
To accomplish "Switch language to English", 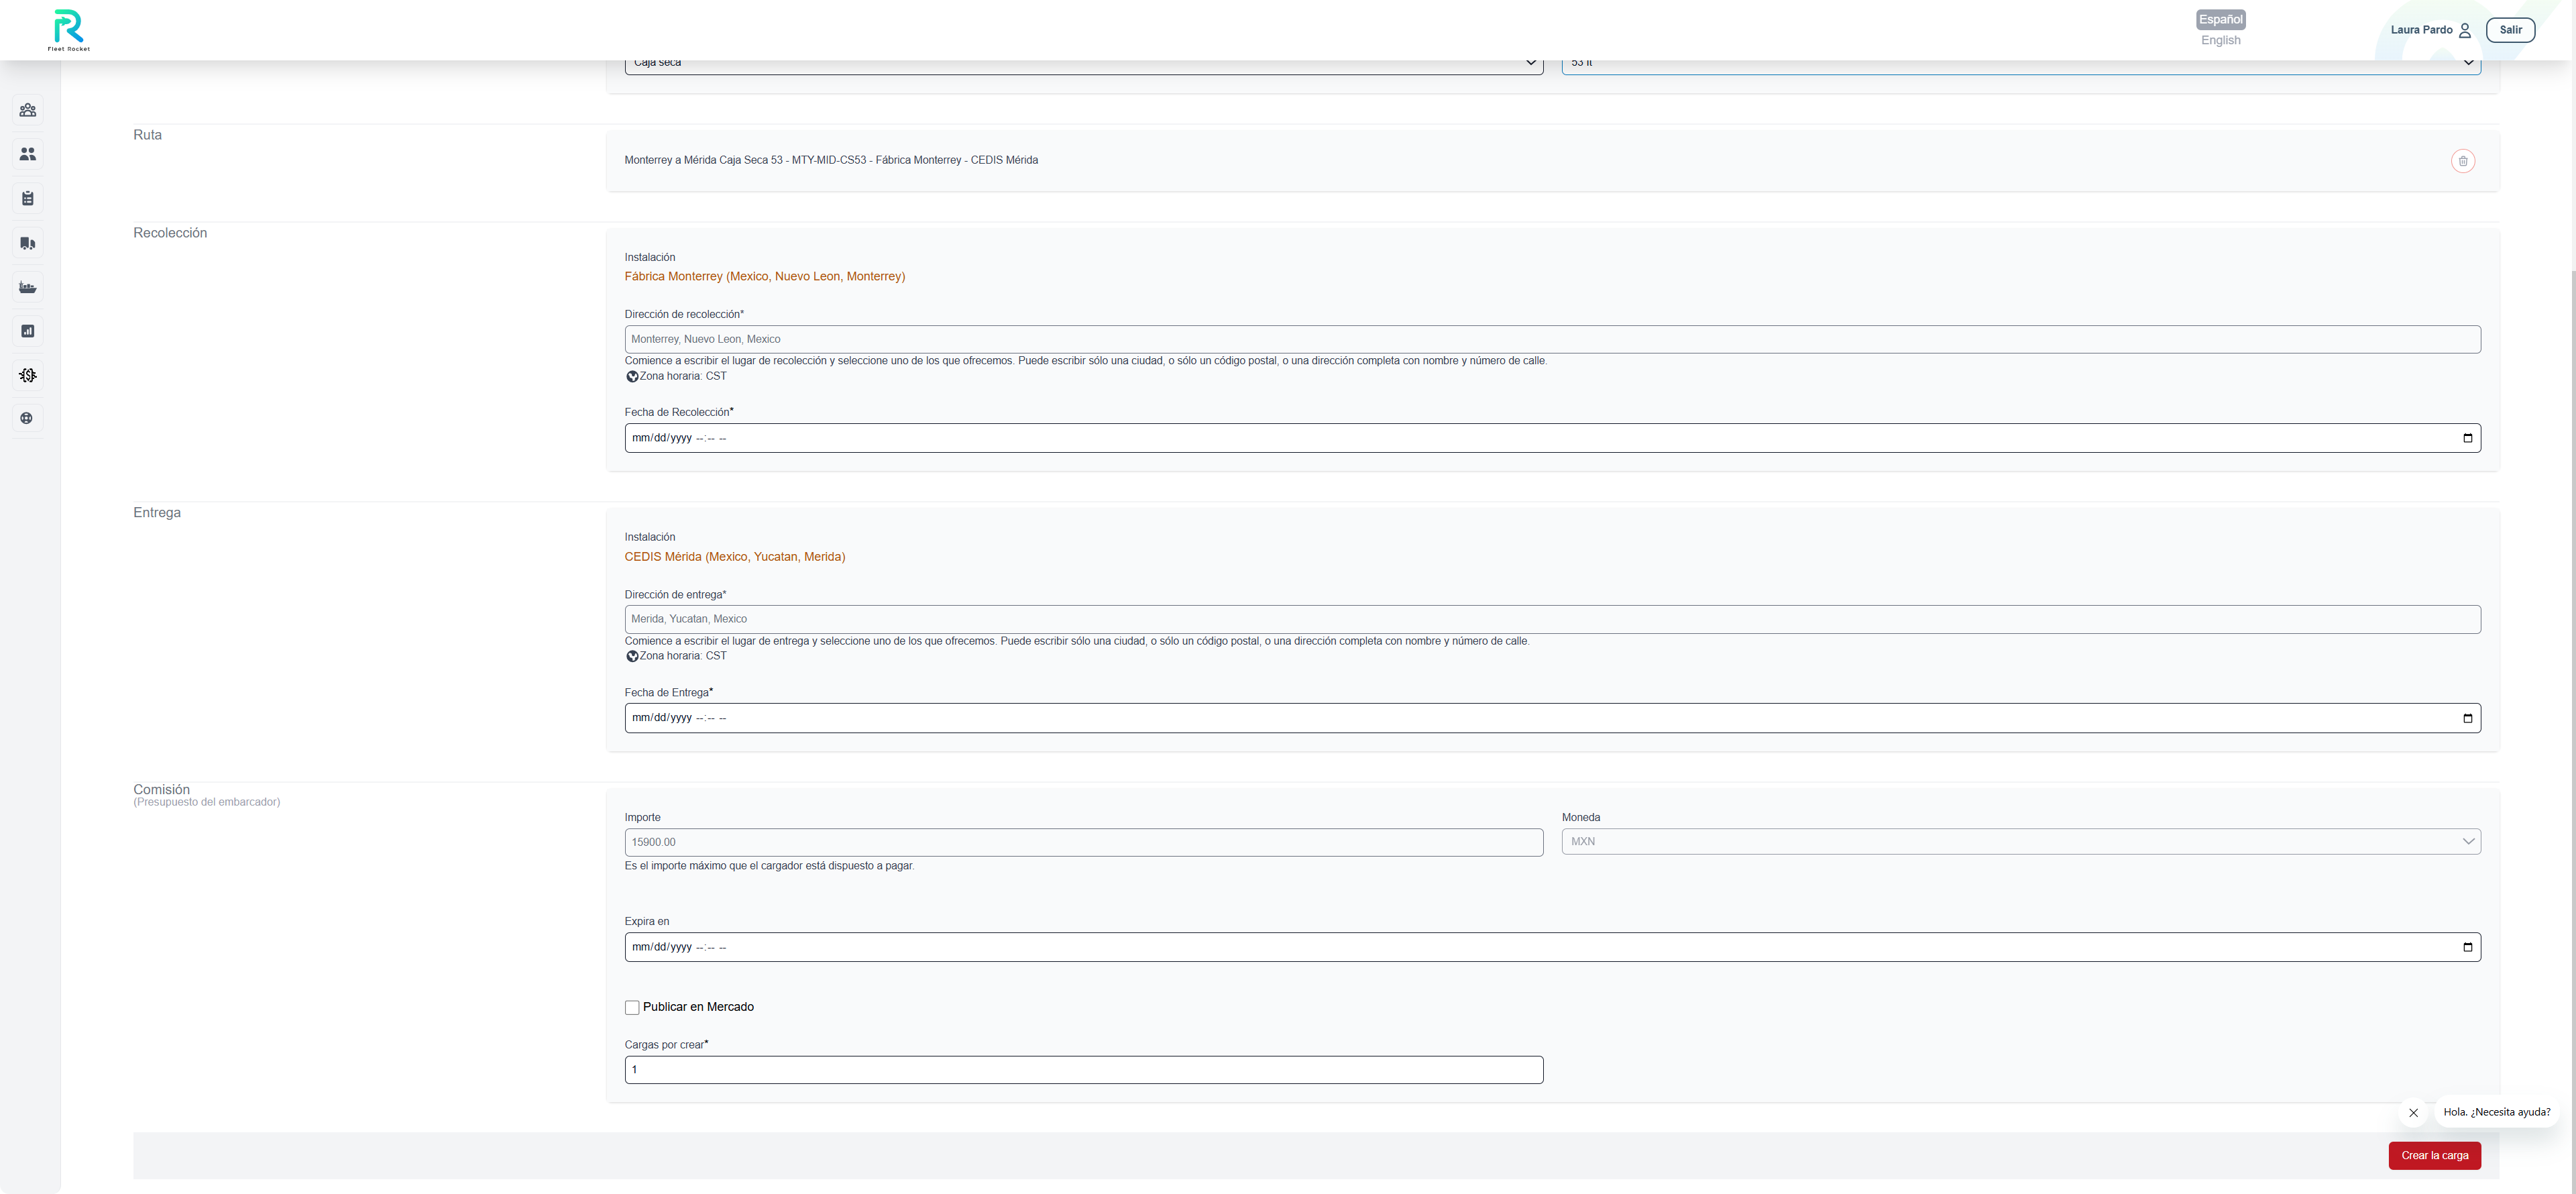I will click(2220, 40).
